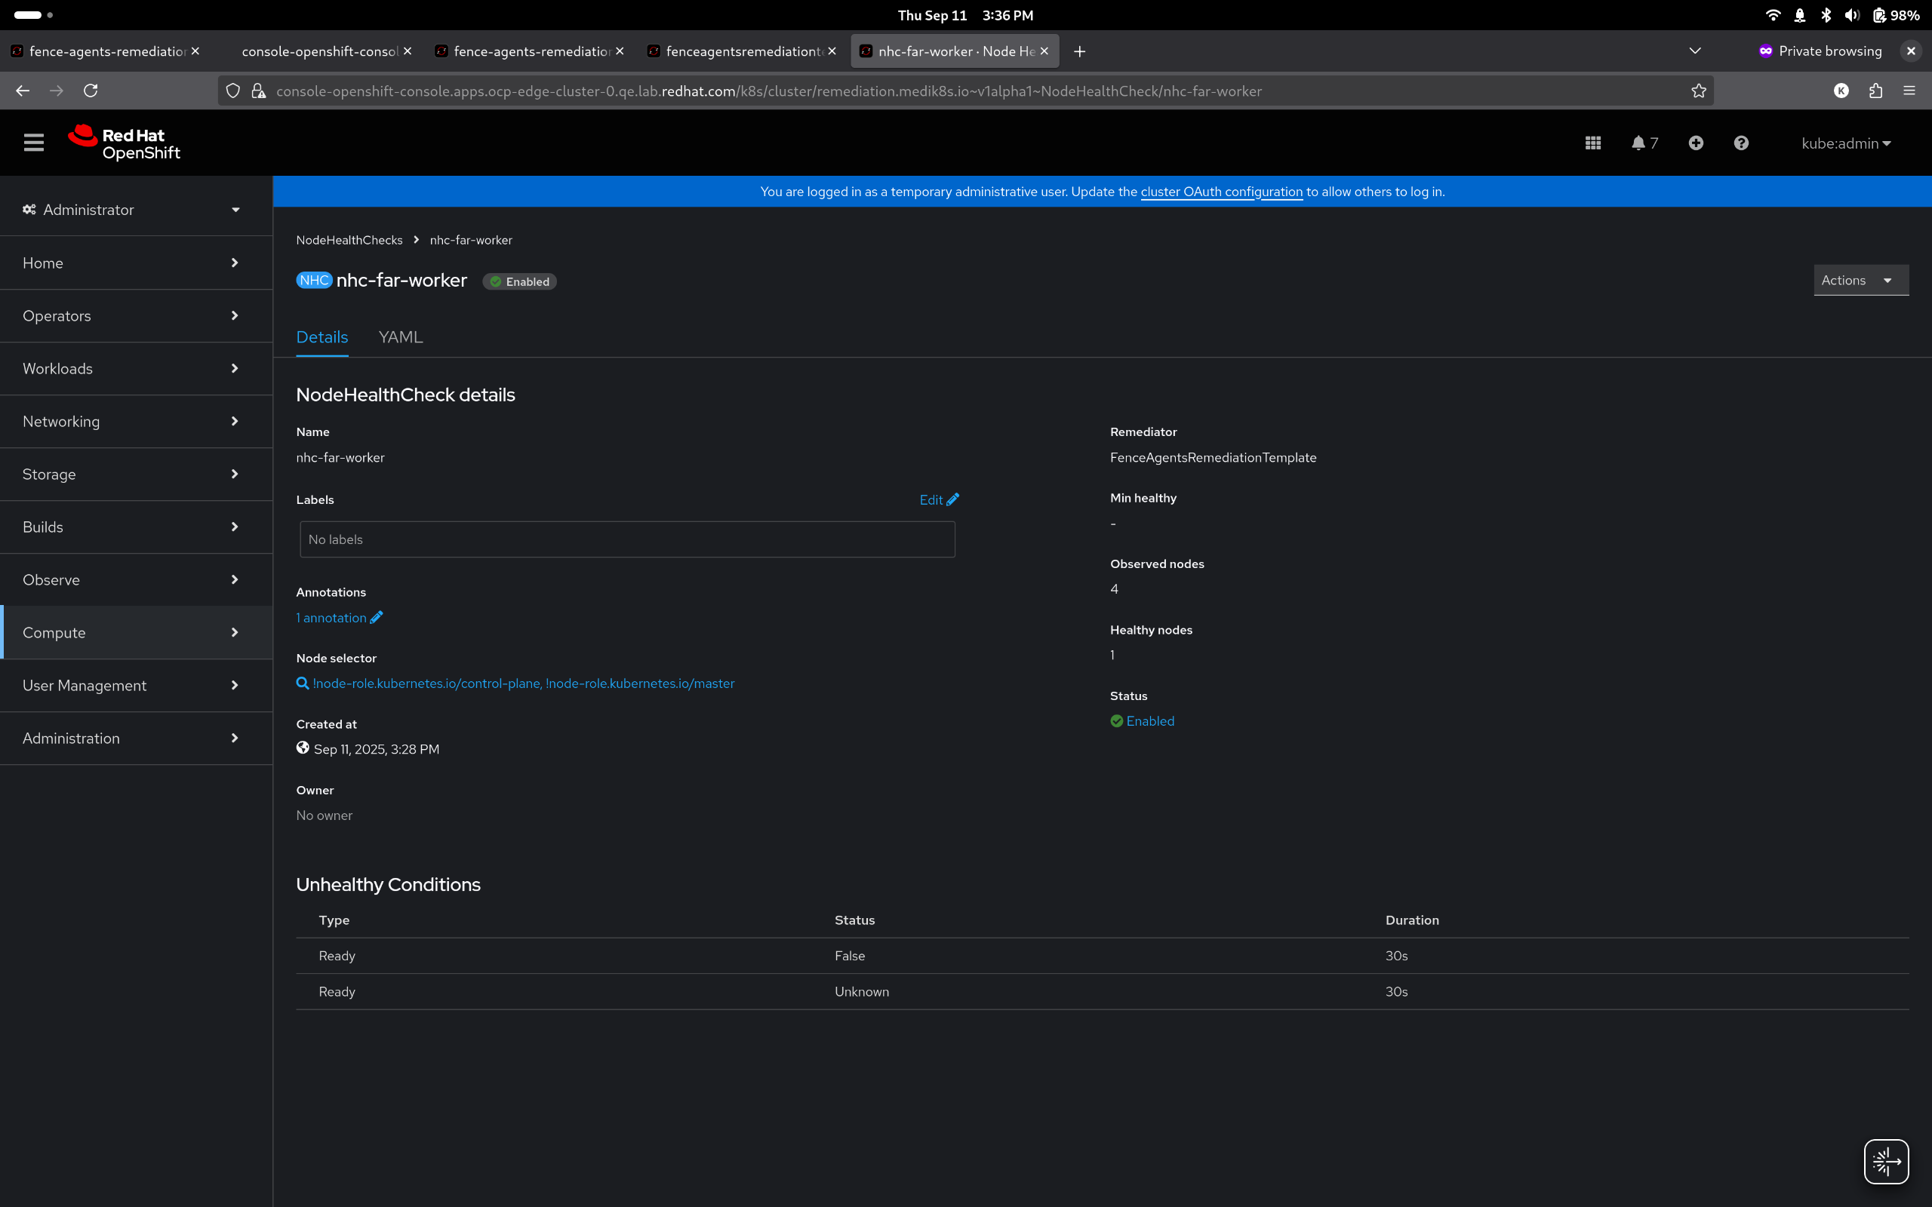Screen dimensions: 1932x1207
Task: Switch to the YAML tab
Action: coord(401,337)
